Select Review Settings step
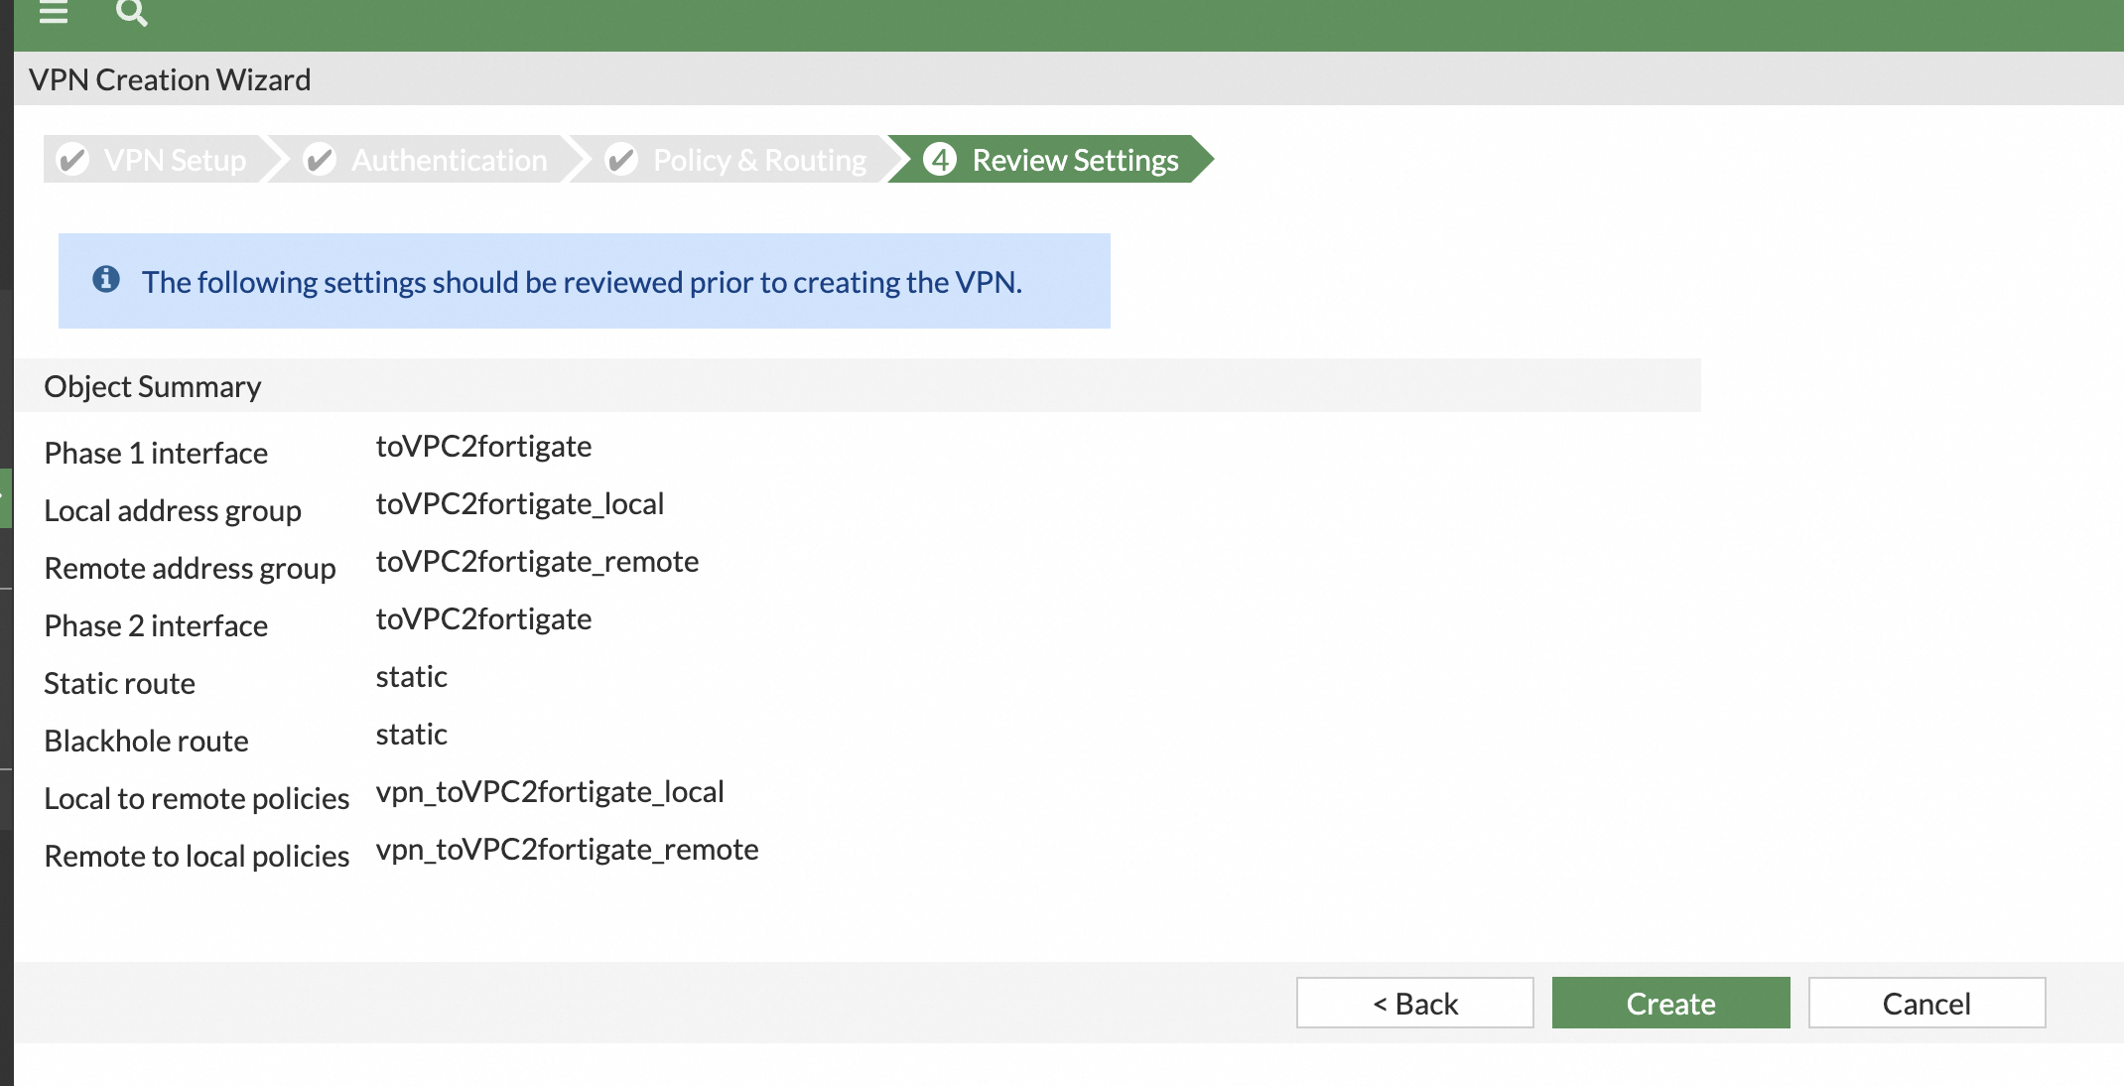 (x=1075, y=160)
